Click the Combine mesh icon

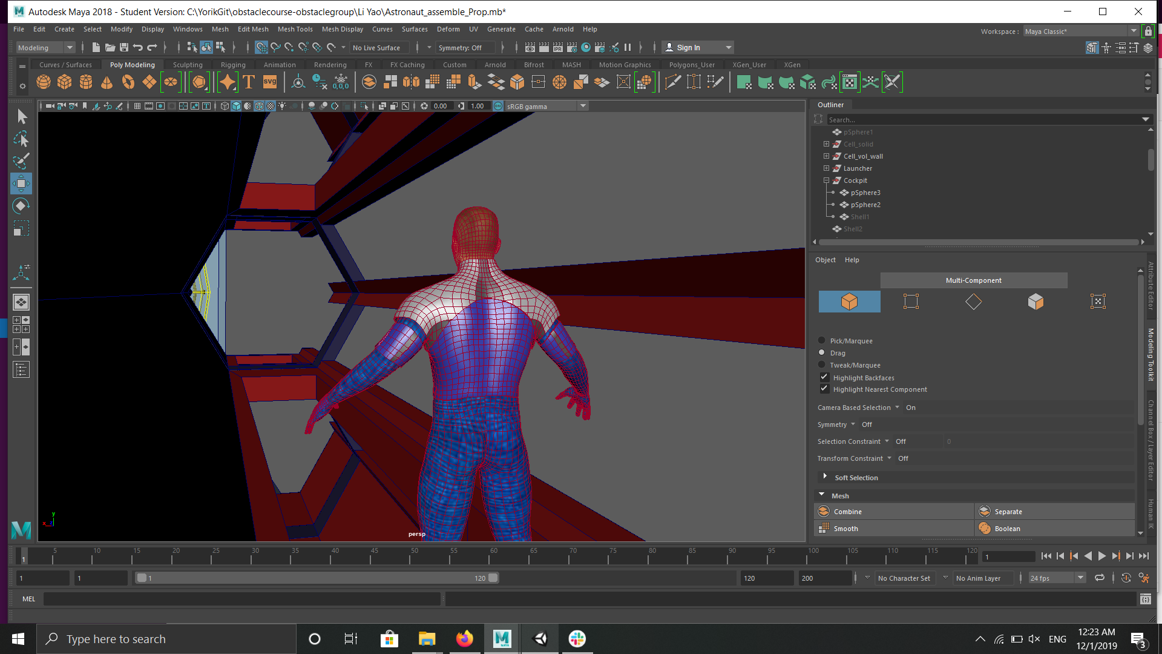pos(824,512)
